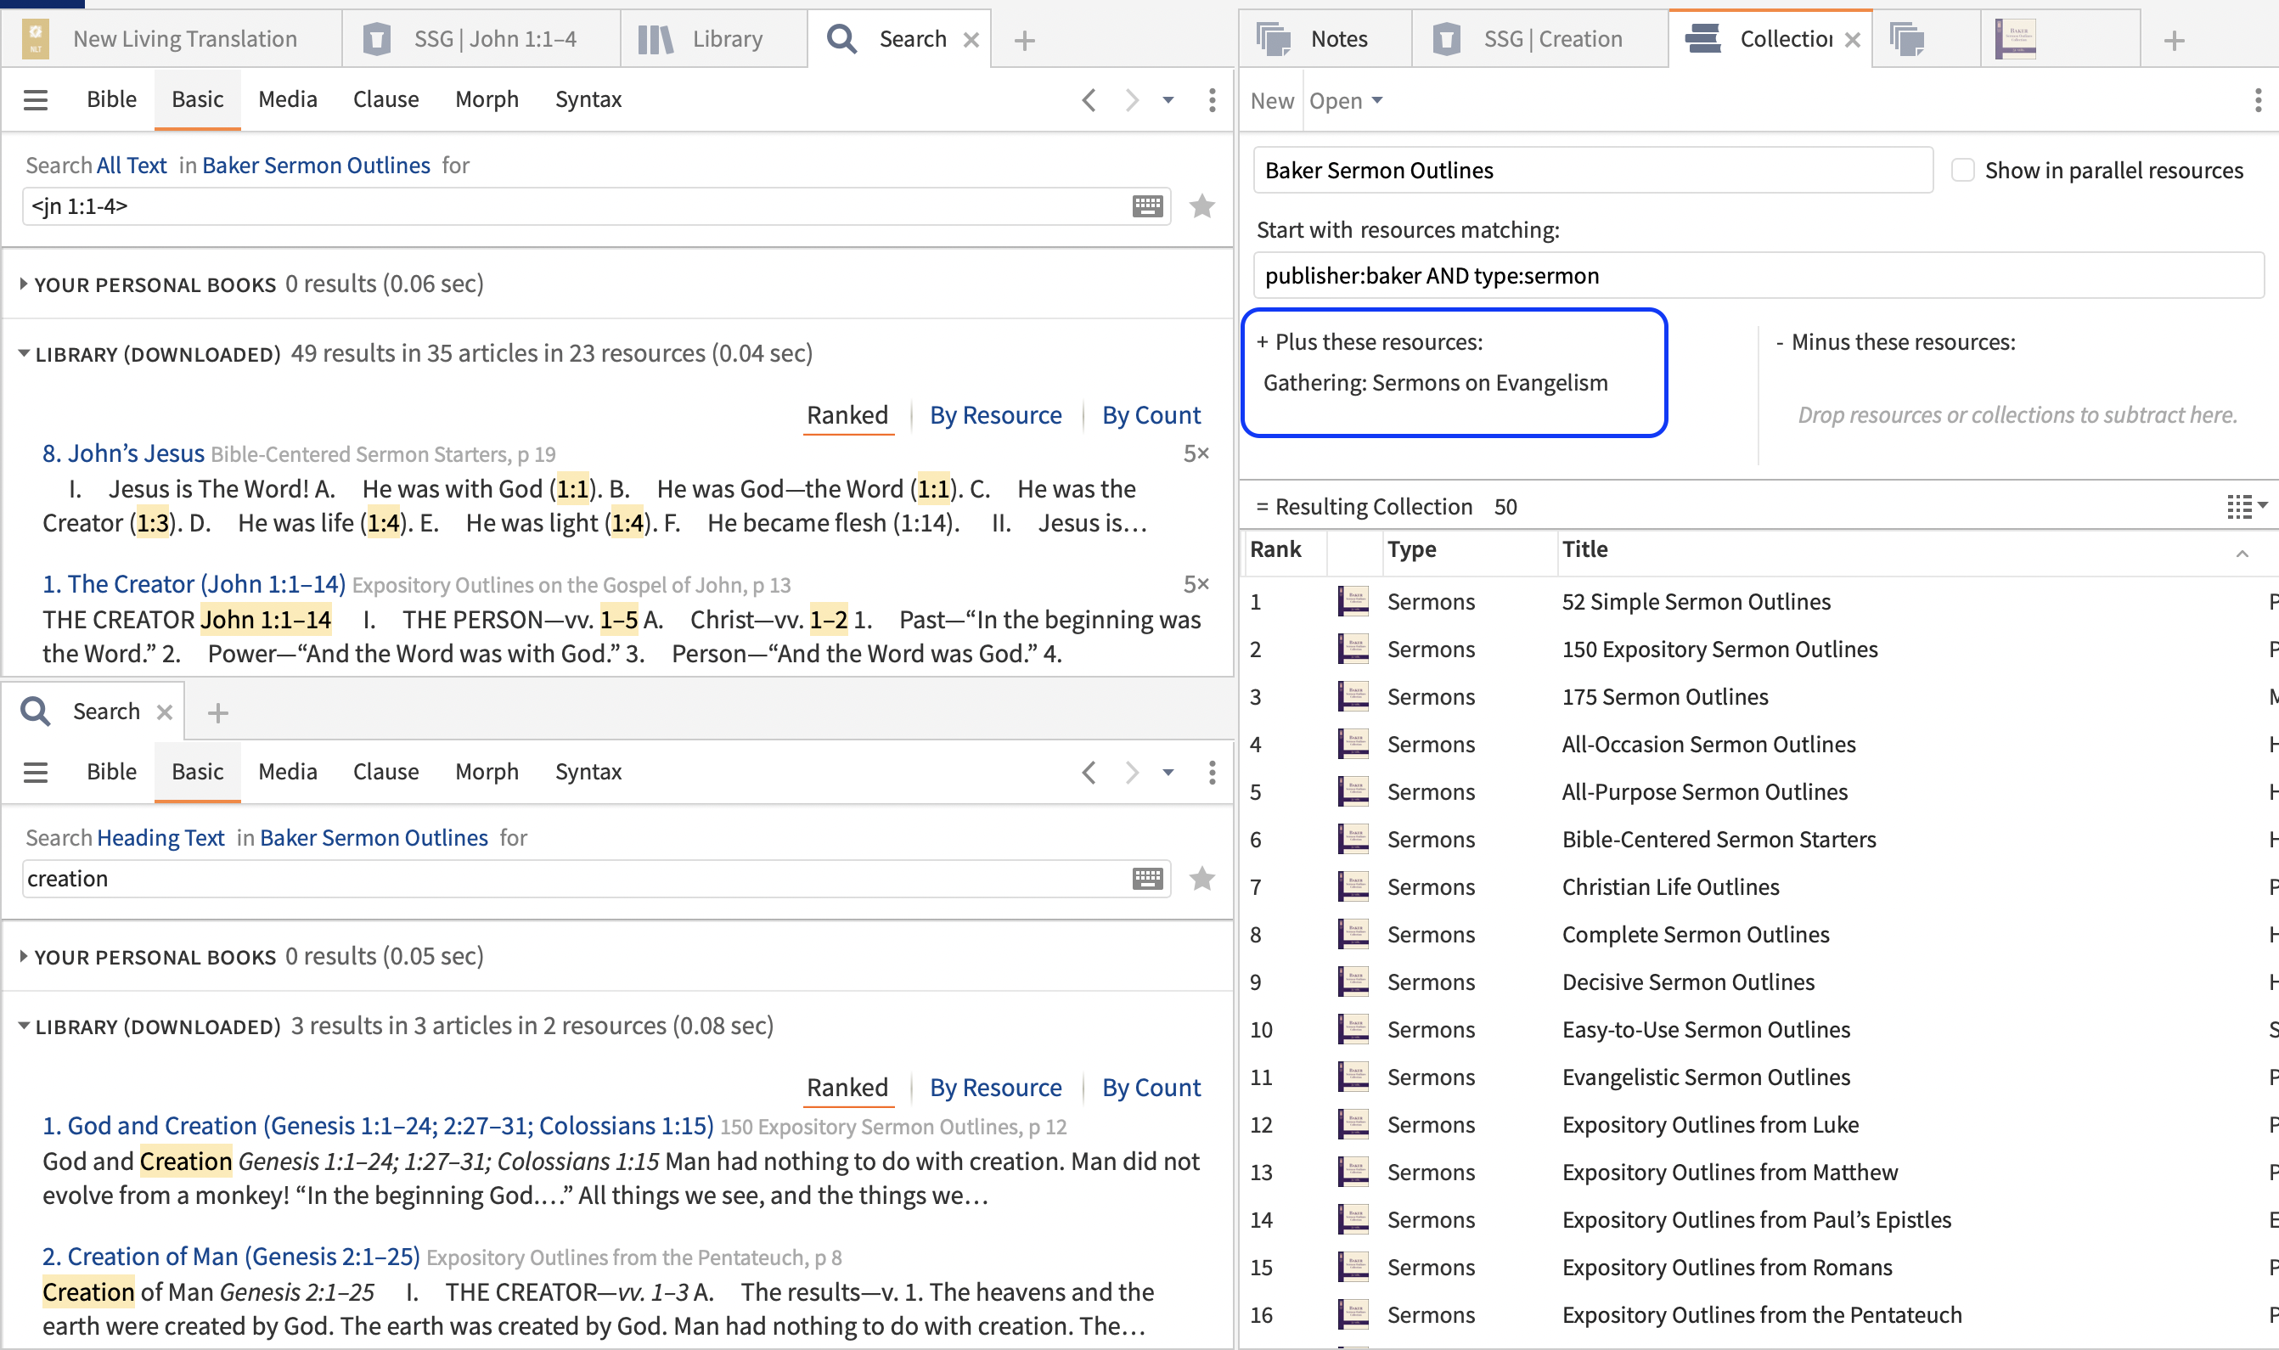Open the keyboard selector in upper search box
The height and width of the screenshot is (1350, 2279).
1147,206
